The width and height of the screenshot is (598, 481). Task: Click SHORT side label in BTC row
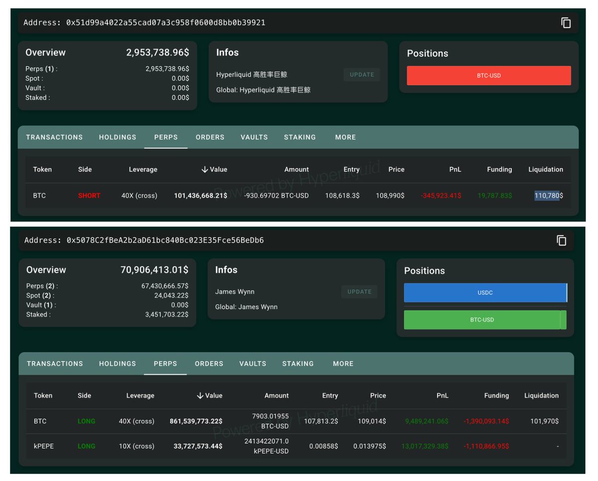pos(89,196)
